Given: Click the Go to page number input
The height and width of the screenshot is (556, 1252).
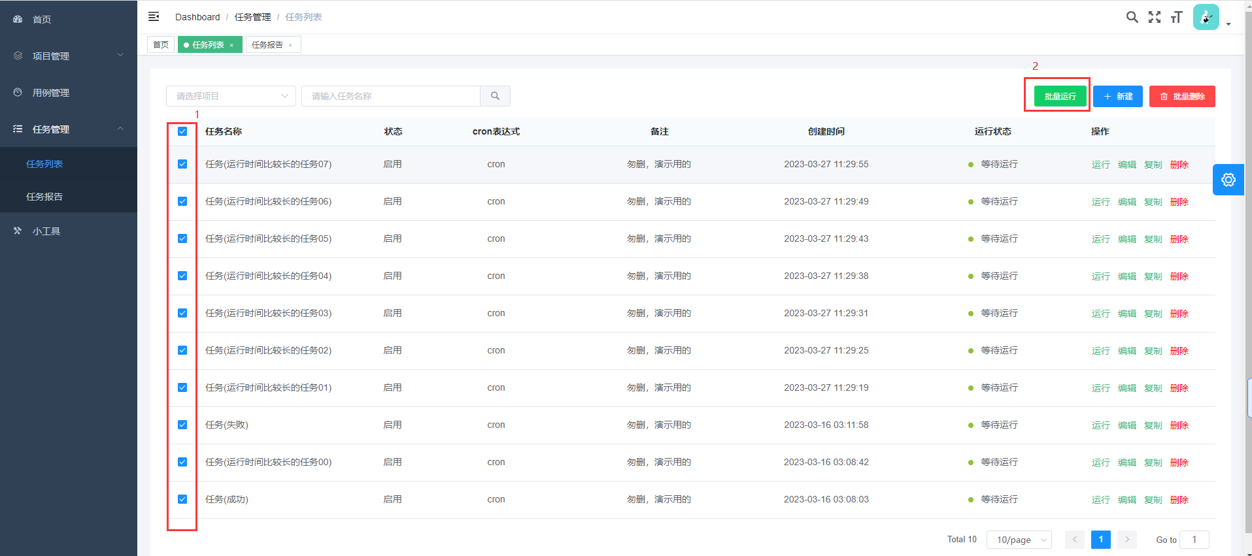Looking at the screenshot, I should [1194, 540].
